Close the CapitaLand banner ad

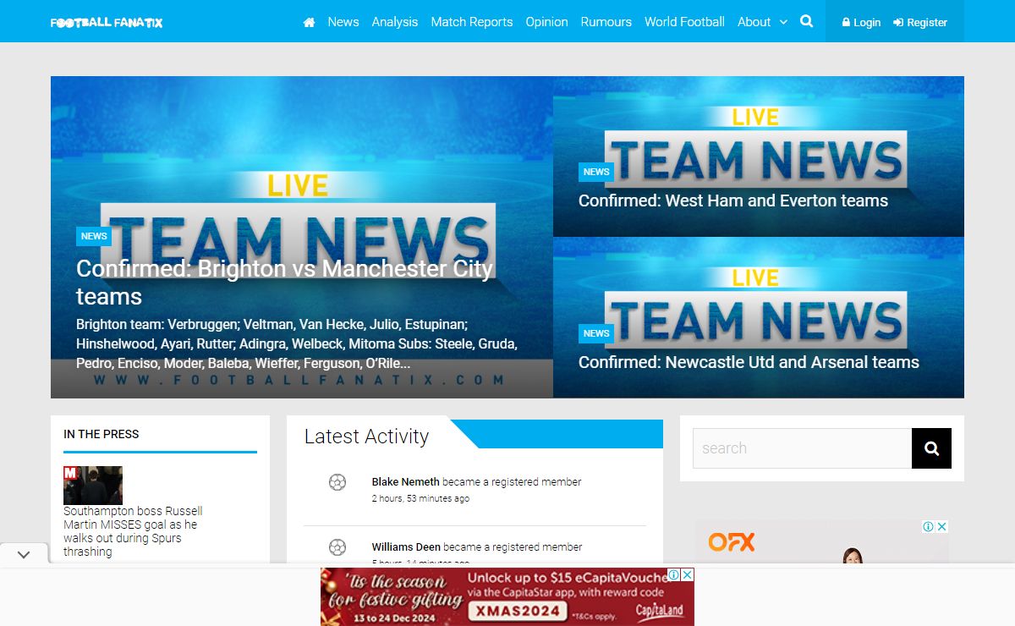[689, 574]
